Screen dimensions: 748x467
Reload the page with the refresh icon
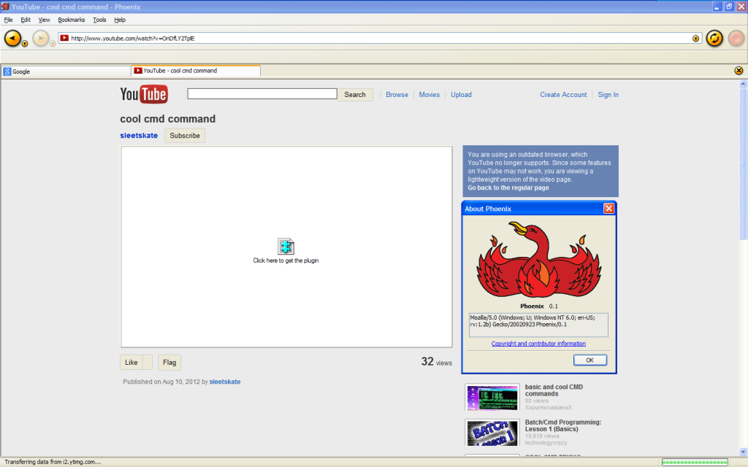(x=714, y=38)
